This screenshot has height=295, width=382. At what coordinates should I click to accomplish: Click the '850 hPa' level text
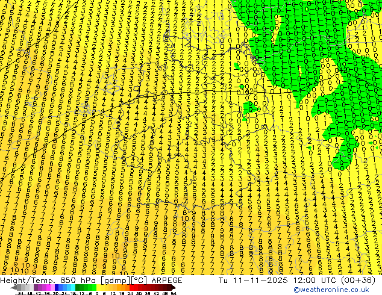click(79, 281)
